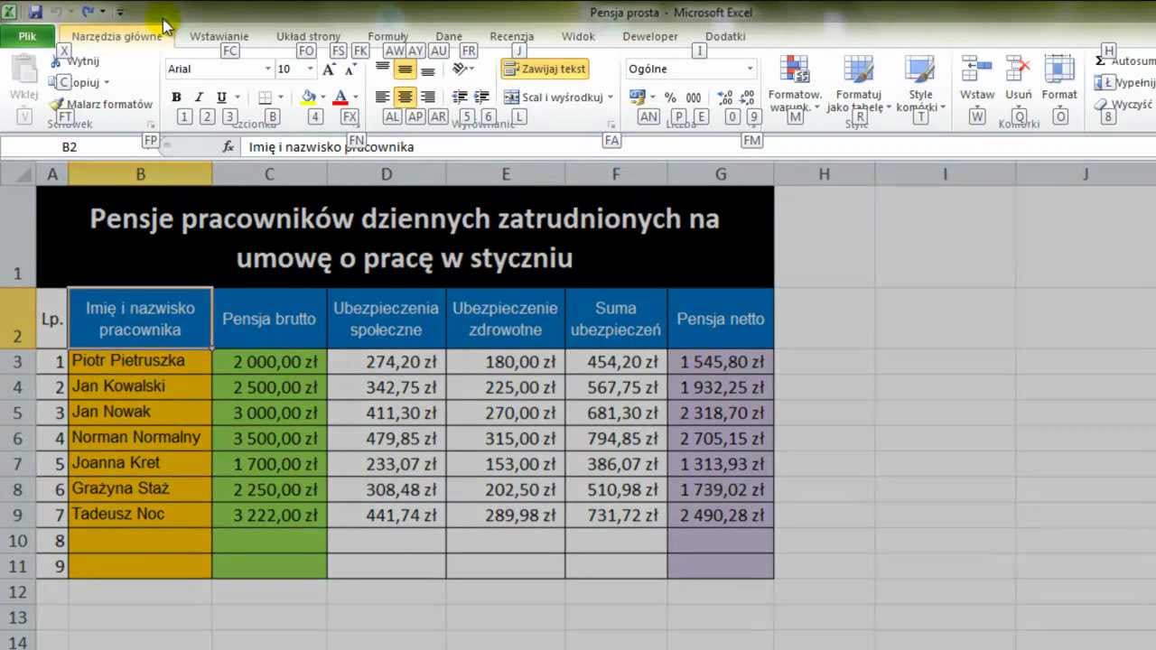Switch to the Dodatki tab
The height and width of the screenshot is (650, 1156).
tap(725, 37)
